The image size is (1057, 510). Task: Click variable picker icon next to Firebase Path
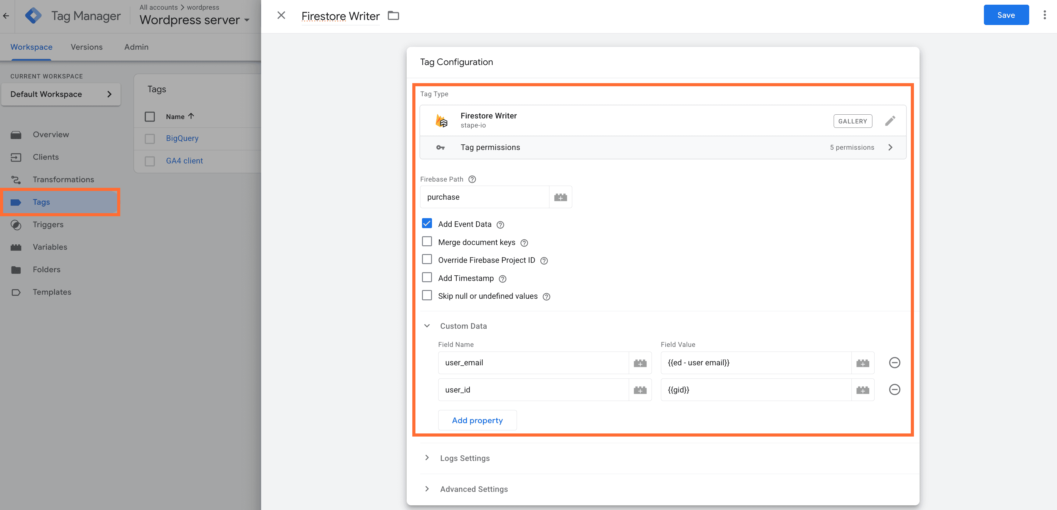point(560,197)
